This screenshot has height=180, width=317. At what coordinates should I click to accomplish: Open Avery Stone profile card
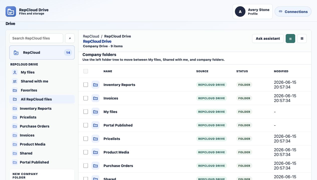[253, 11]
